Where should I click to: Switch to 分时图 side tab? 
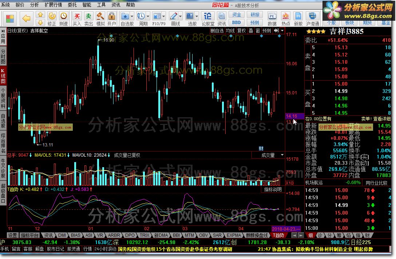click(3, 56)
